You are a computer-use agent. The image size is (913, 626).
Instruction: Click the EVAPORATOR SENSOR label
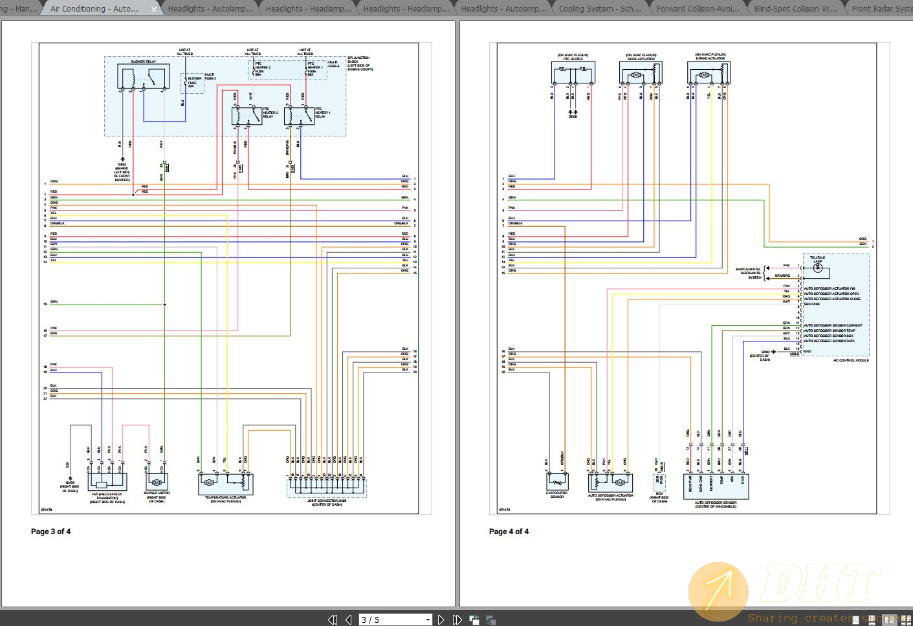(x=556, y=495)
